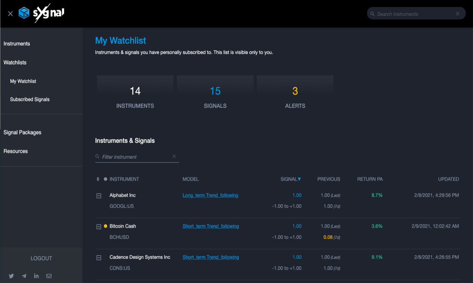473x283 pixels.
Task: Open Bitcoin Cash Short_term Trend_following model
Action: [x=211, y=226]
